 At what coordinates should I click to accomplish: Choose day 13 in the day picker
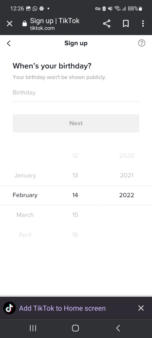coord(75,175)
